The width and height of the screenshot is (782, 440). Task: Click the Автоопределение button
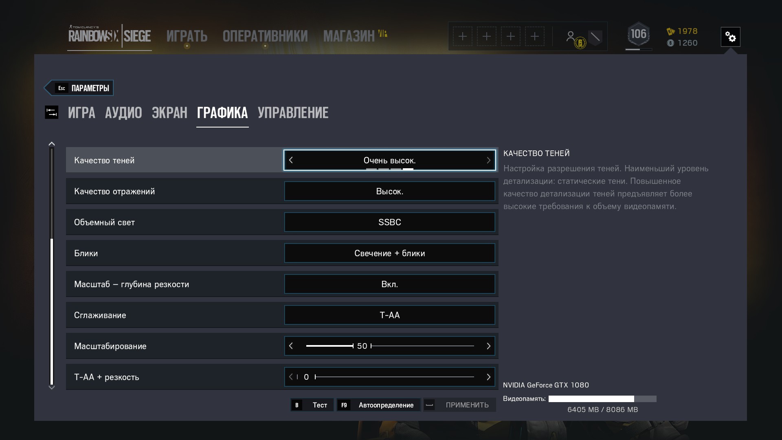[378, 405]
